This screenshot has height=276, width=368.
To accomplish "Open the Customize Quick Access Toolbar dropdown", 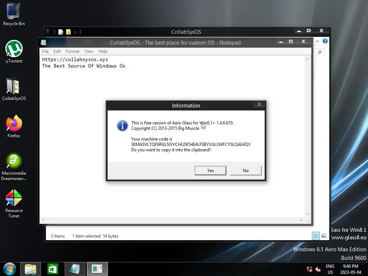I will 75,32.
